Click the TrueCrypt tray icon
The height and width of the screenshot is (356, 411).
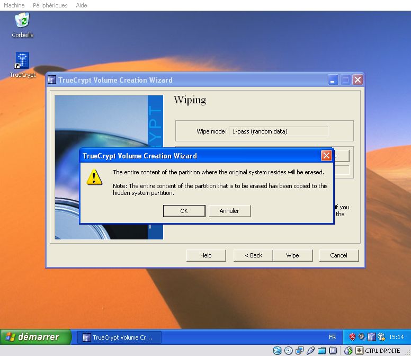(371, 336)
